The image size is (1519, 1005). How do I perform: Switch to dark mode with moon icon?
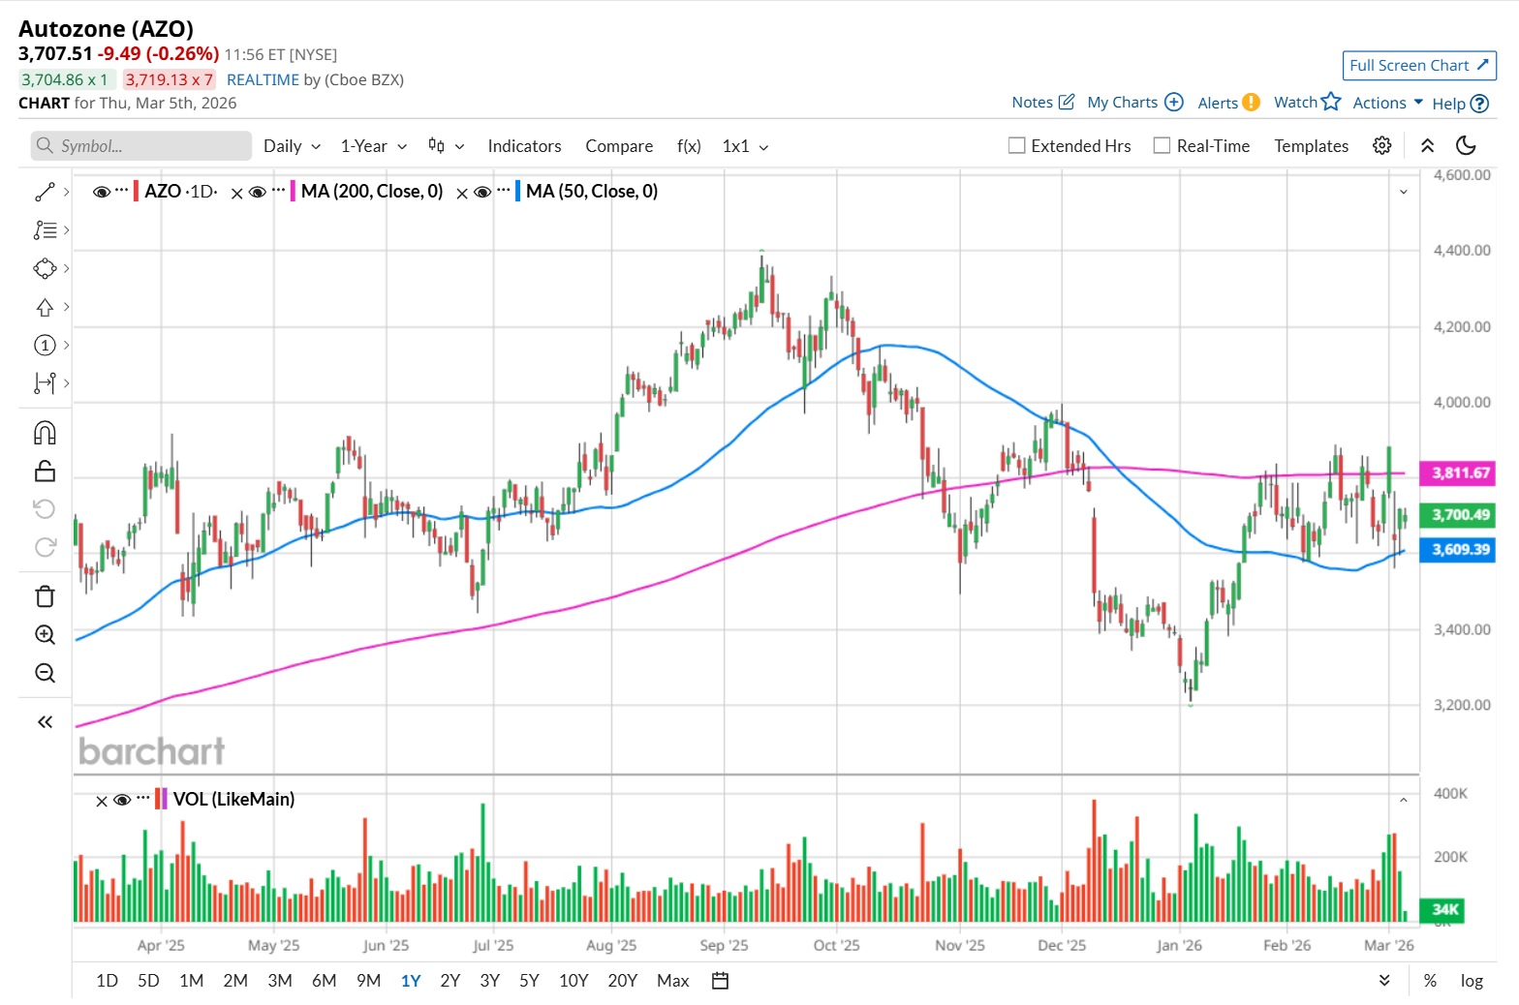tap(1466, 145)
